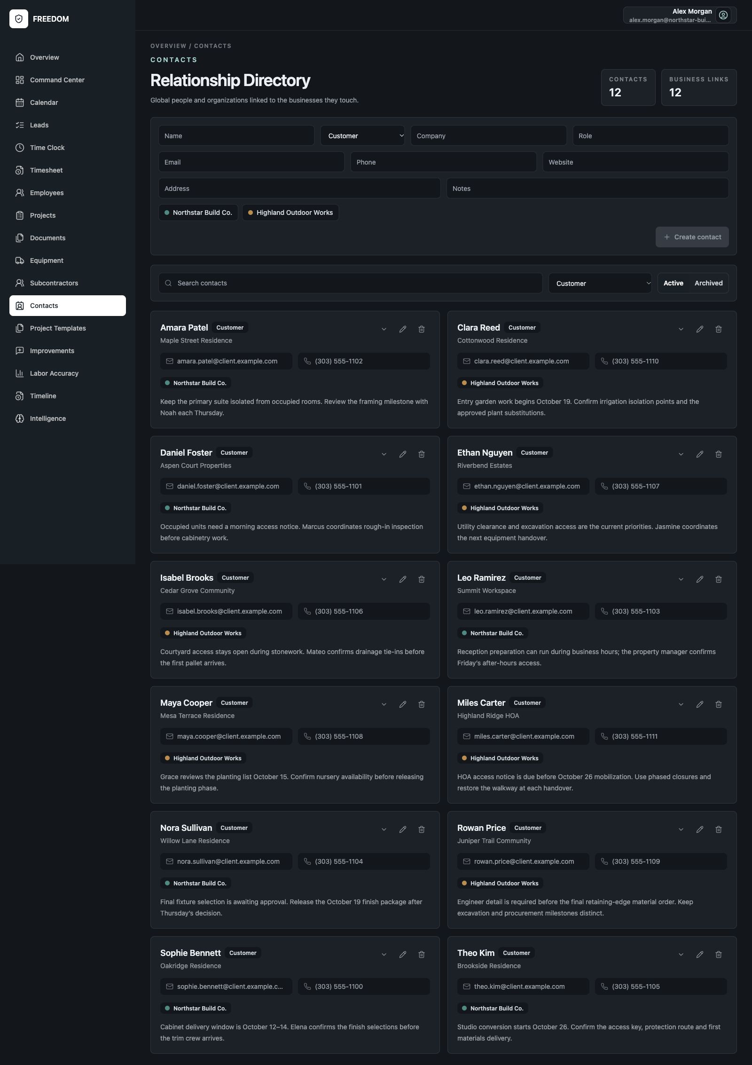
Task: Click the trash icon on Ethan Nguyen's card
Action: tap(719, 454)
